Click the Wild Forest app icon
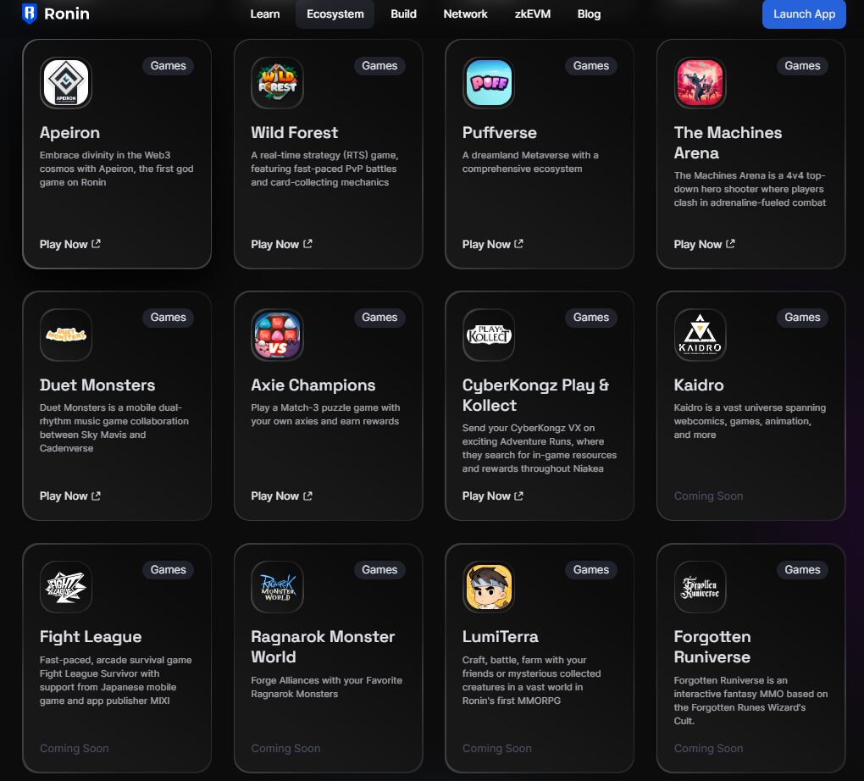Screen dimensions: 864x781 coord(277,83)
